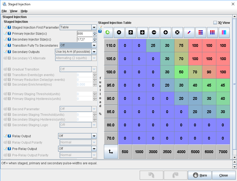Click the horizontal interpolate bars icon
Image resolution: width=237 pixels, height=181 pixels.
coord(201,32)
